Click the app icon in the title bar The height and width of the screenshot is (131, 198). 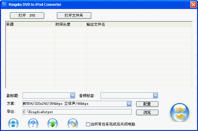pyautogui.click(x=4, y=4)
